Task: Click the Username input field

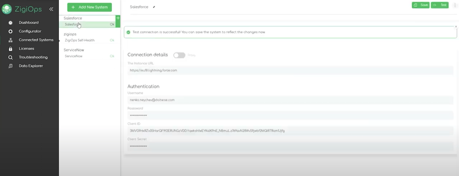Action: pos(291,100)
